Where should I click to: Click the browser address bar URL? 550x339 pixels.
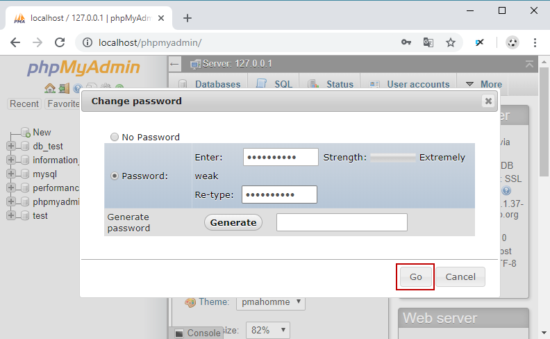coord(150,42)
